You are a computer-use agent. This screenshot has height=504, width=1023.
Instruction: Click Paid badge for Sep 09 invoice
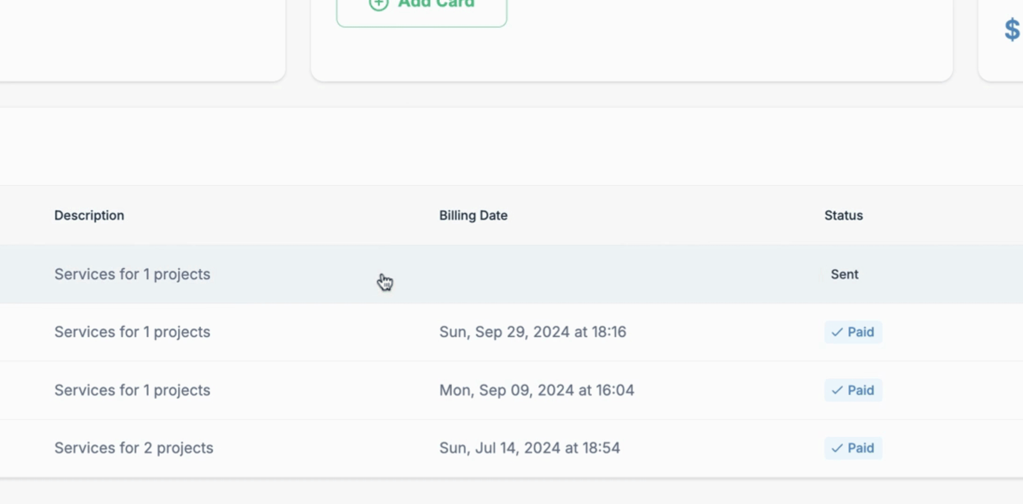click(x=853, y=390)
